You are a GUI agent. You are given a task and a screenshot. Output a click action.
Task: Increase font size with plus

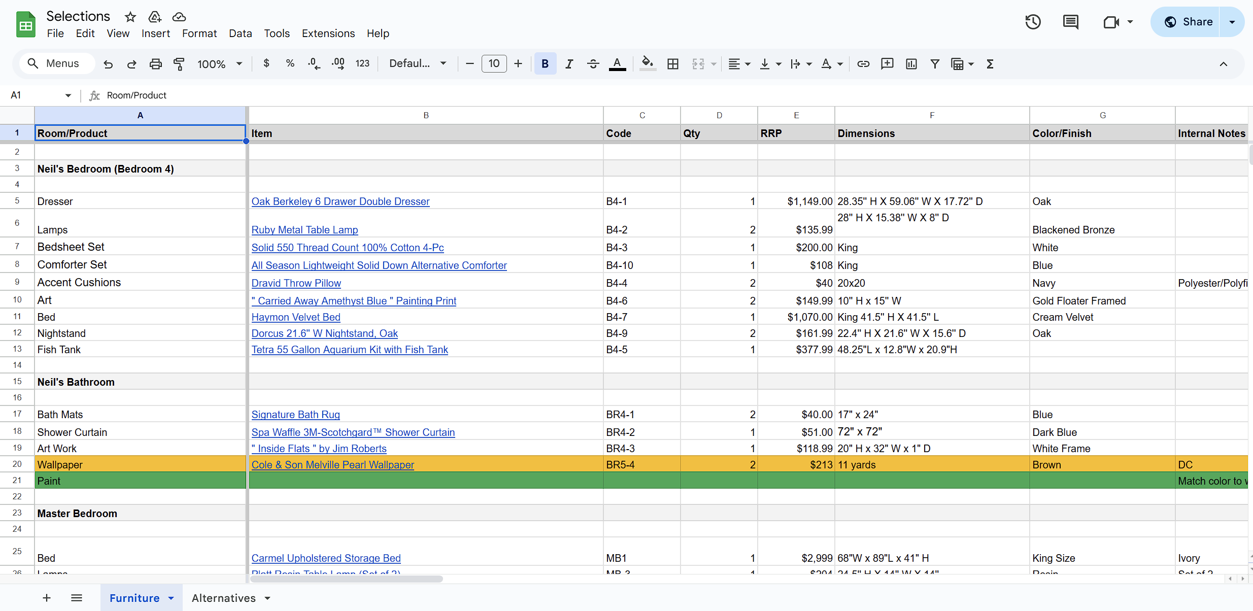[x=518, y=63]
